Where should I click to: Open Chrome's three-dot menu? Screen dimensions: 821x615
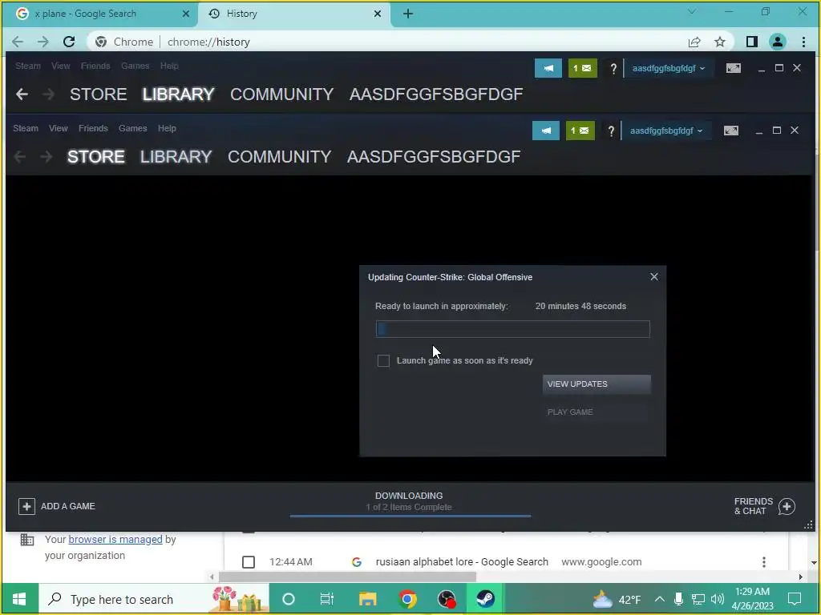(803, 42)
